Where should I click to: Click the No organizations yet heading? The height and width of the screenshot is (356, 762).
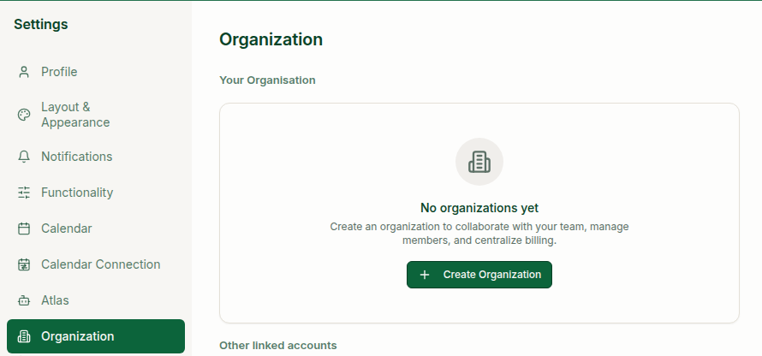[x=479, y=208]
